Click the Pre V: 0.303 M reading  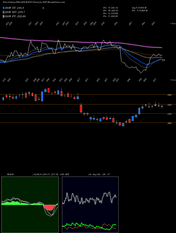(140, 11)
